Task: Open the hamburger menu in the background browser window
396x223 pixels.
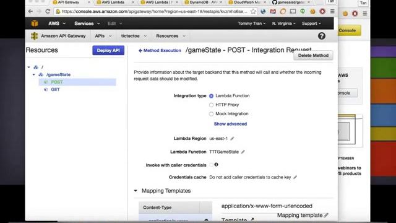Action: point(365,14)
